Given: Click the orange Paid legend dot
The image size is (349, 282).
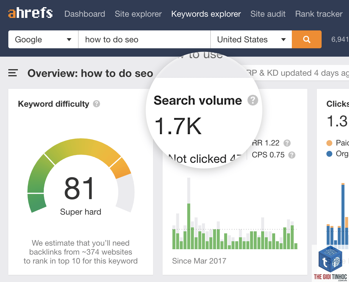Looking at the screenshot, I should tap(329, 143).
